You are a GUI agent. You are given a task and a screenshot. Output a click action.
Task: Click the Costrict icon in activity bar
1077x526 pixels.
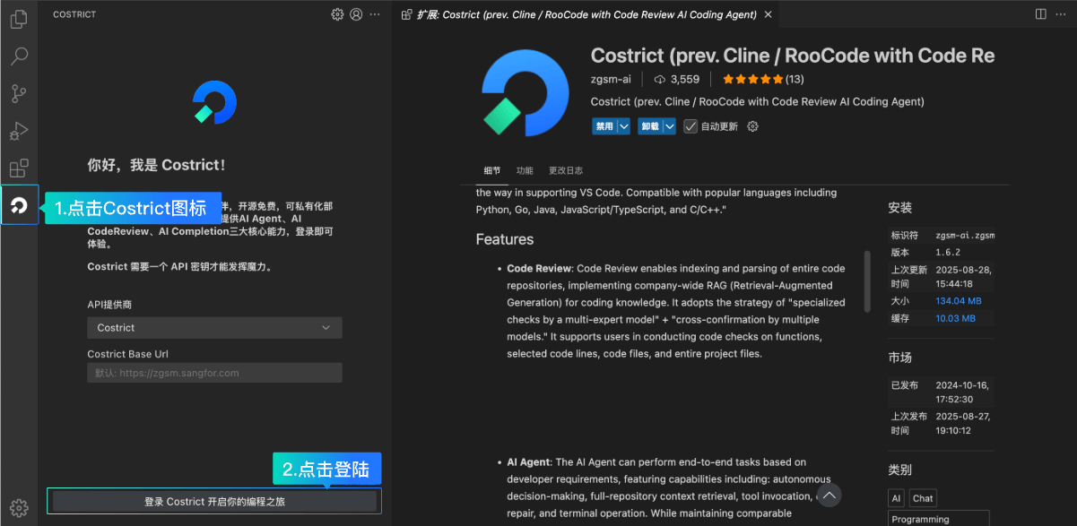coord(19,206)
